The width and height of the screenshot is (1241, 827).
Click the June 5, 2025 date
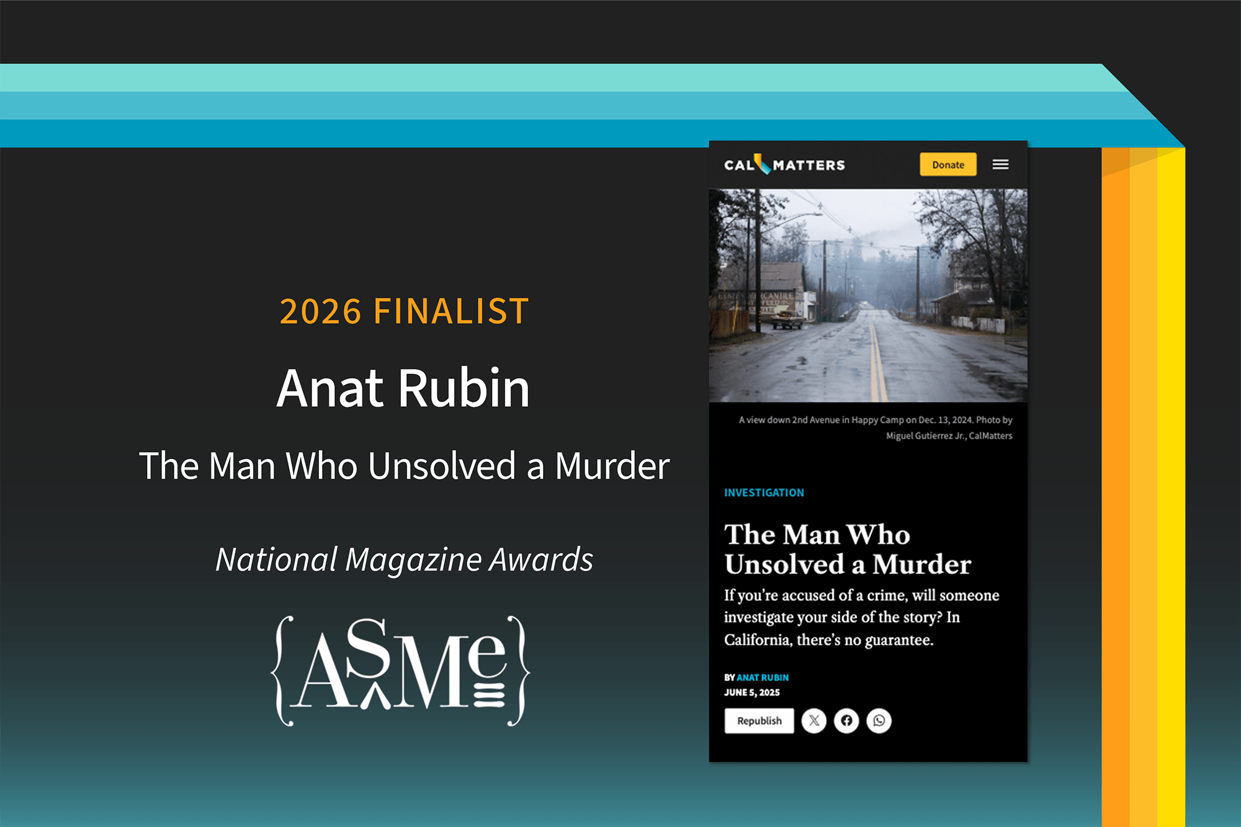click(752, 692)
